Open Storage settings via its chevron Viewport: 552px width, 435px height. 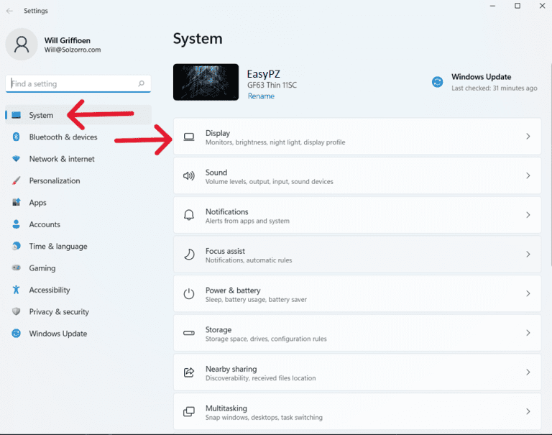[x=528, y=333]
